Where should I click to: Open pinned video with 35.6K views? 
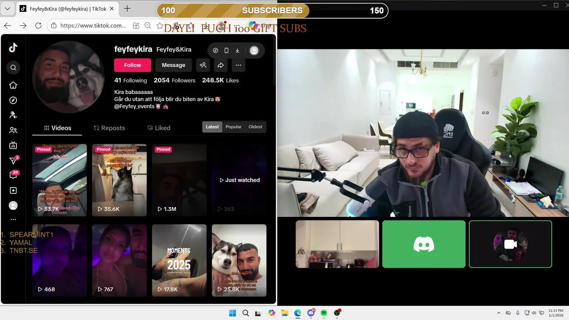[119, 180]
